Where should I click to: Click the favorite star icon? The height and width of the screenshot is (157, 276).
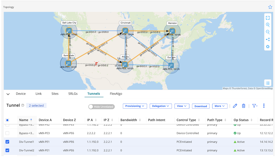click(x=270, y=7)
